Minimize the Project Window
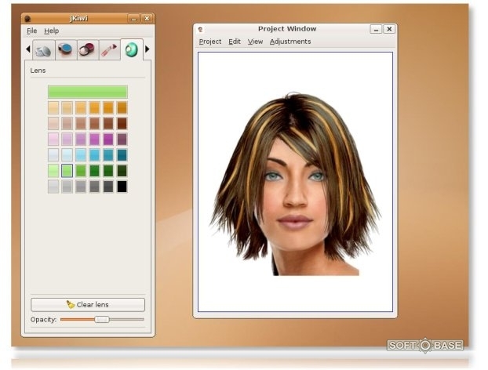This screenshot has height=370, width=488. tap(376, 29)
